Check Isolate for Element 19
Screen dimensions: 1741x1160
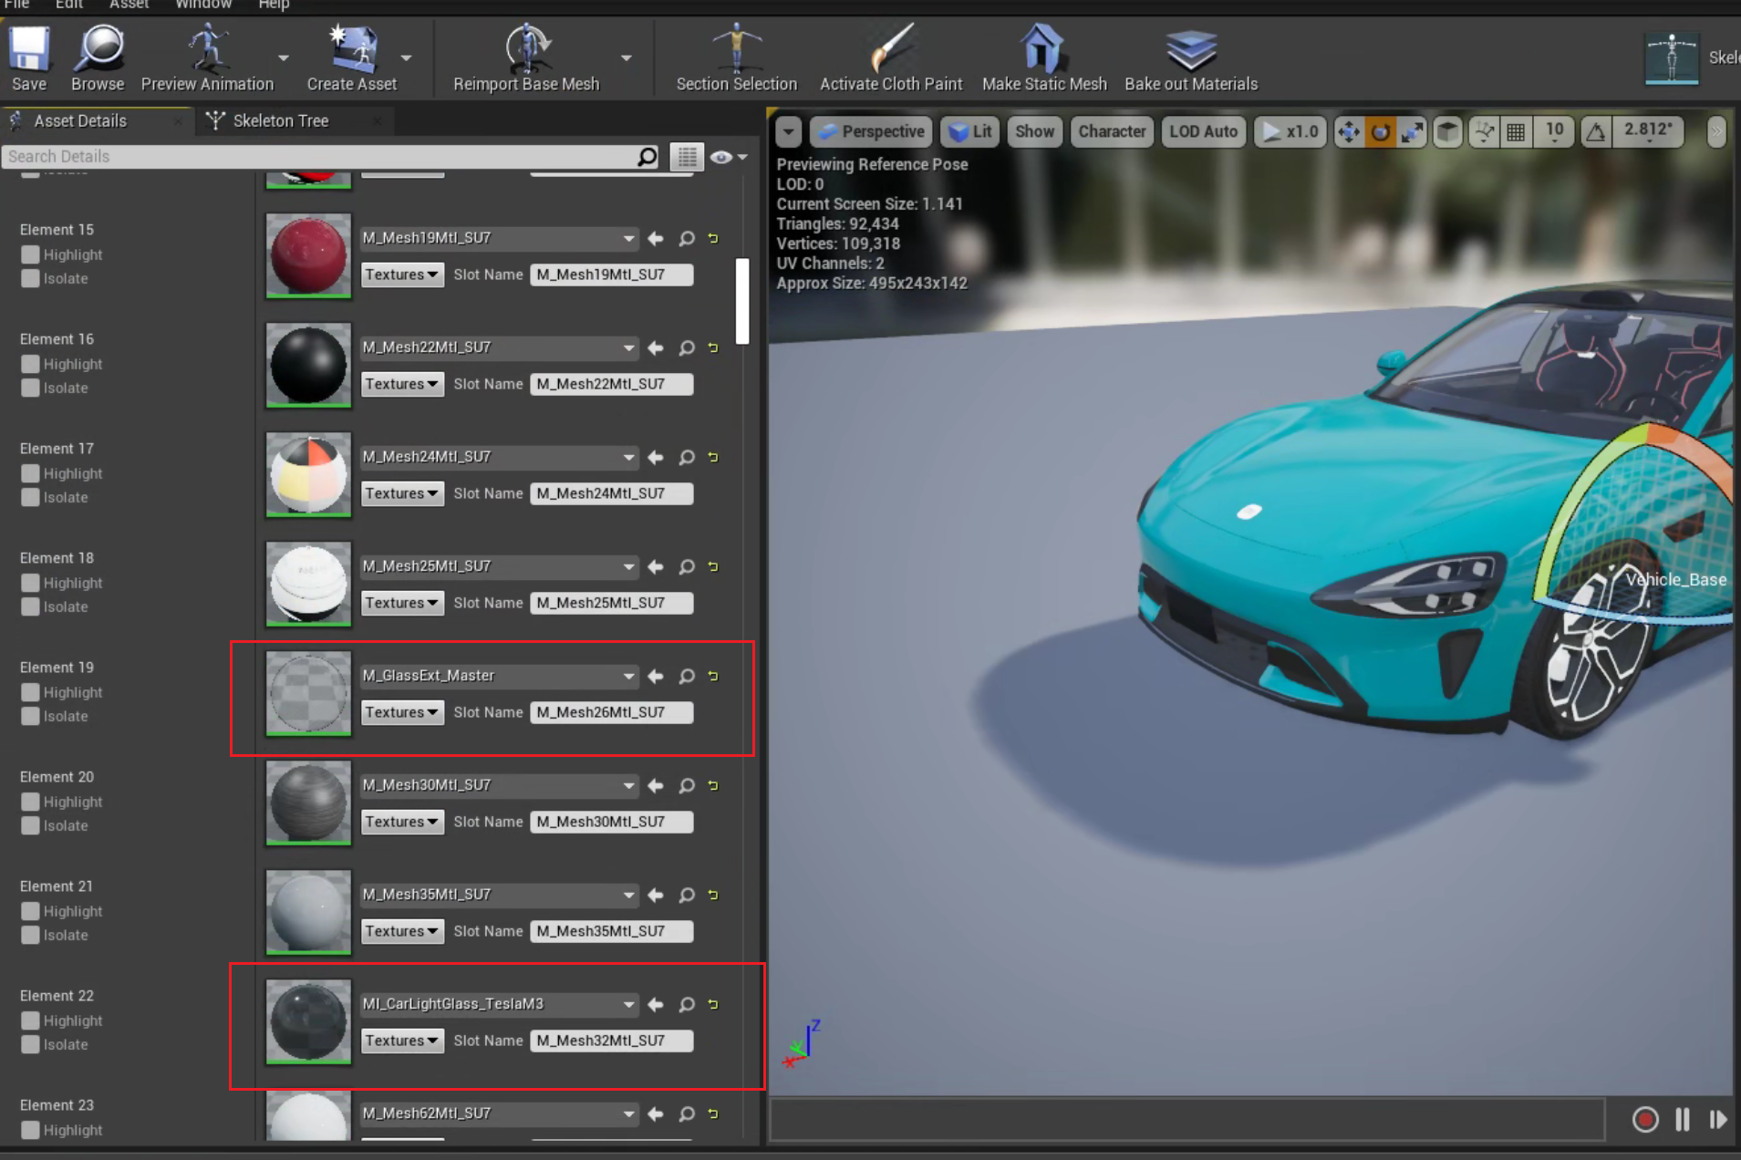coord(30,717)
